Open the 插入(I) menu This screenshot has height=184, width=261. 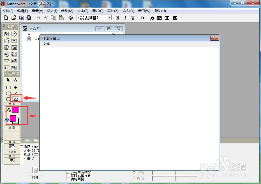pyautogui.click(x=52, y=11)
